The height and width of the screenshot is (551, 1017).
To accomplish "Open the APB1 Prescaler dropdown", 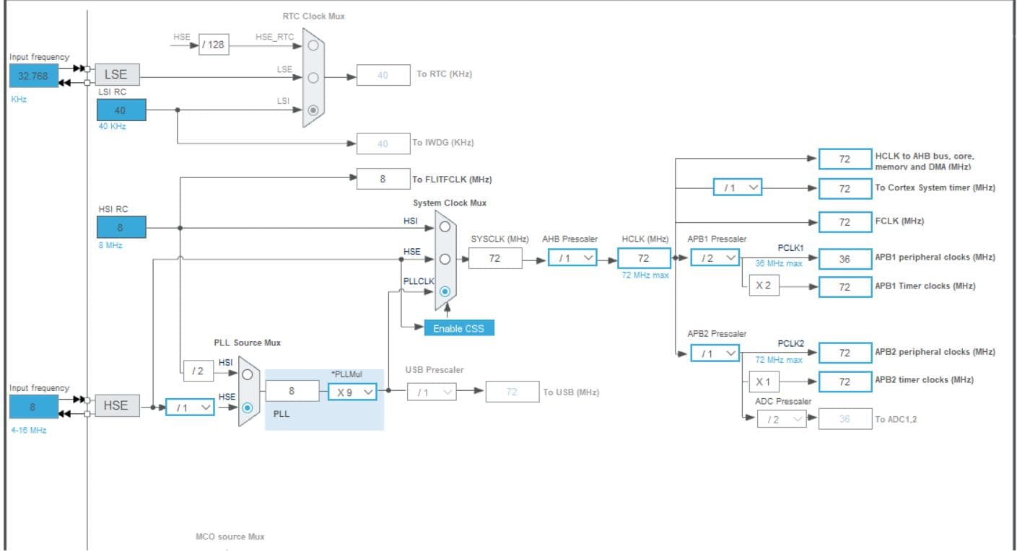I will pos(715,257).
